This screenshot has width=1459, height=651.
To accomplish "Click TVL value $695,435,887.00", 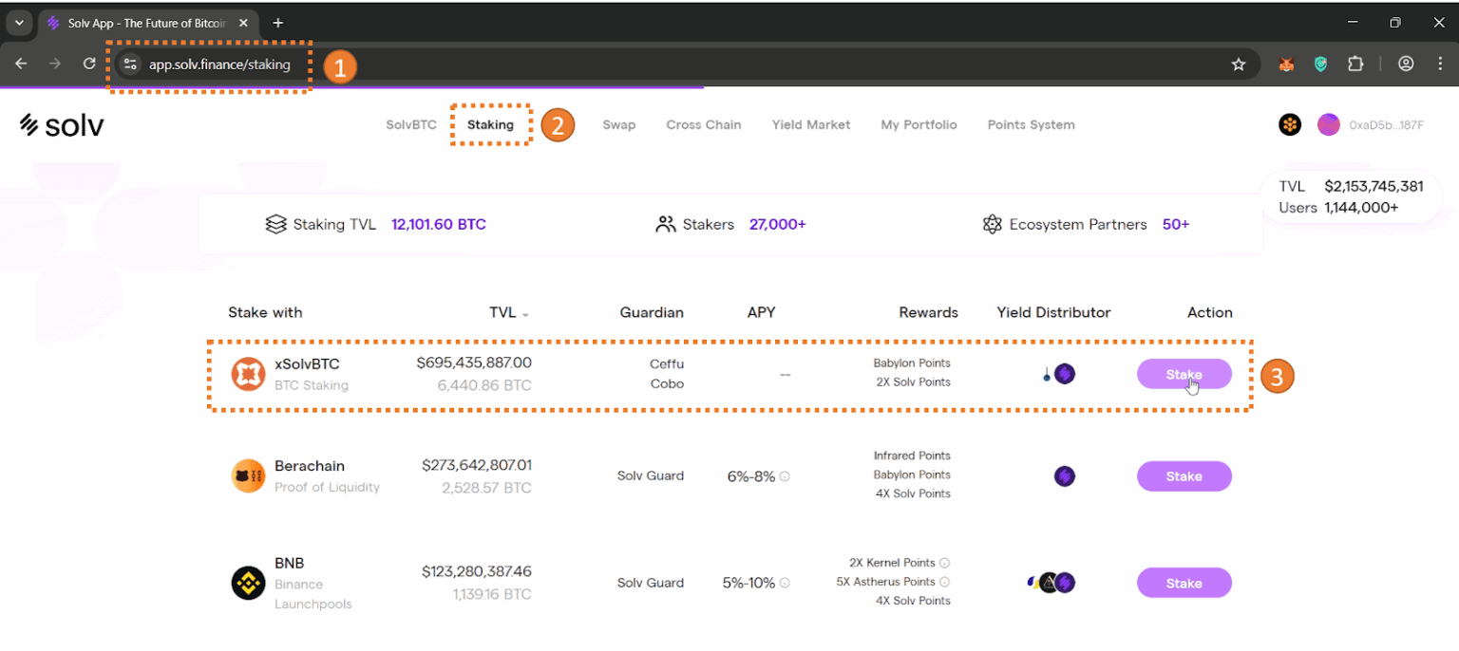I will [x=474, y=363].
